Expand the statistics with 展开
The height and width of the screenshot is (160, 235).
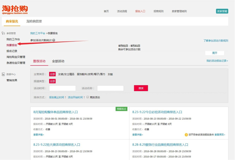[x=215, y=53]
